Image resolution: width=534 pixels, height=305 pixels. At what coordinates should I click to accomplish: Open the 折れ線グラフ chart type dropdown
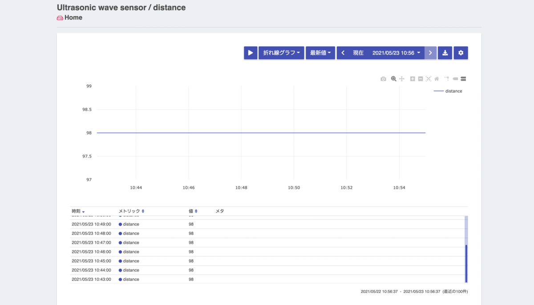[281, 53]
